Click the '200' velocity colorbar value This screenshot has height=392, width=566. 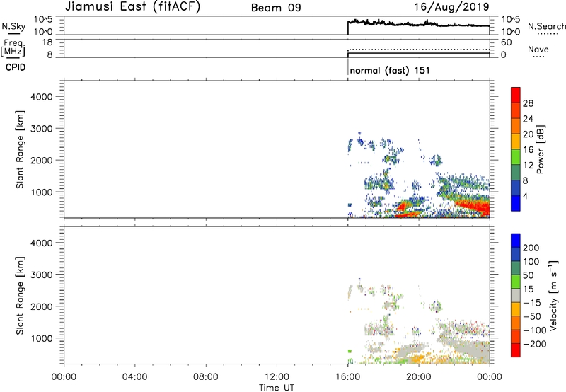pos(531,248)
